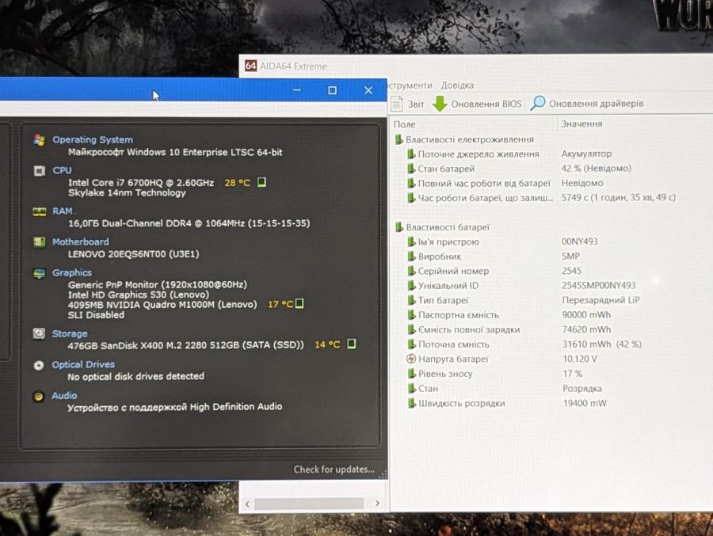
Task: Click the value 74620 mWh
Action: point(586,329)
